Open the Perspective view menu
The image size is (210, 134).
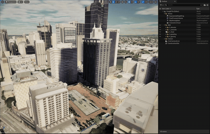11,2
